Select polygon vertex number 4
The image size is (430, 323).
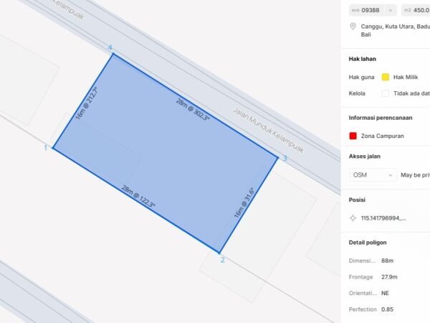[x=113, y=54]
